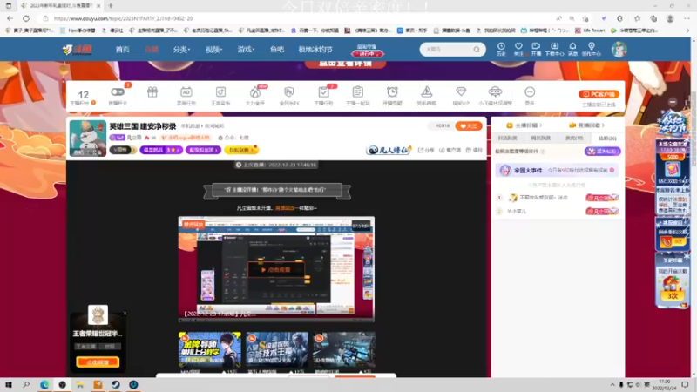Open the PK shield icon
The height and width of the screenshot is (392, 697).
pyautogui.click(x=289, y=92)
